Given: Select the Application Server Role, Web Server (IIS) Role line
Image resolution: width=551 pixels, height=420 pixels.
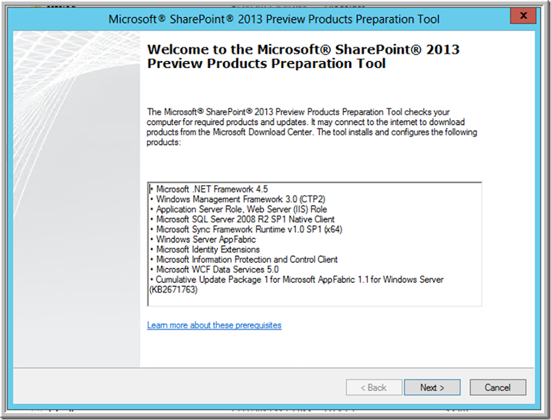Looking at the screenshot, I should point(238,209).
